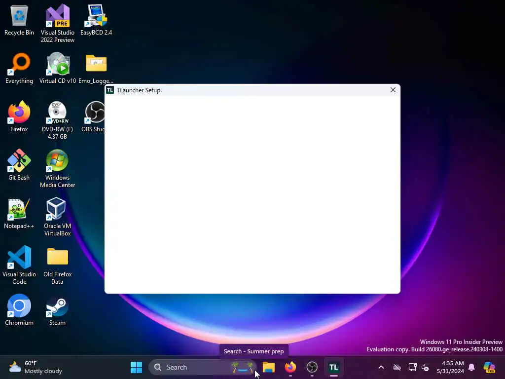The height and width of the screenshot is (379, 505).
Task: Select the OBS Studio desktop shortcut
Action: click(x=94, y=116)
